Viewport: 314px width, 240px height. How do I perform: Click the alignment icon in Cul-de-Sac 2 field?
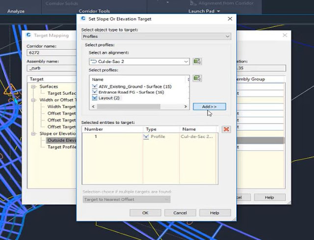94,61
